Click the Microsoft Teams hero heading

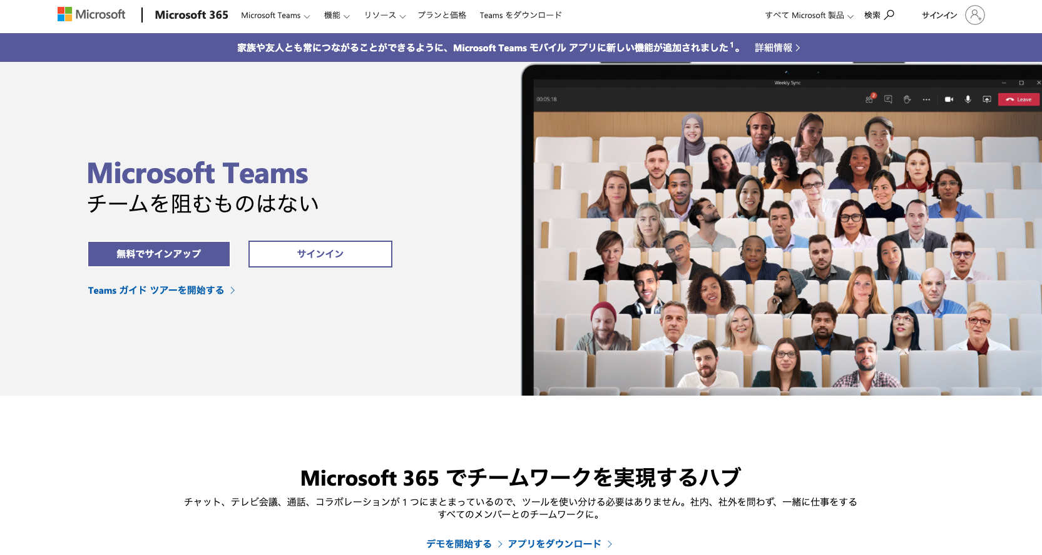pos(198,173)
